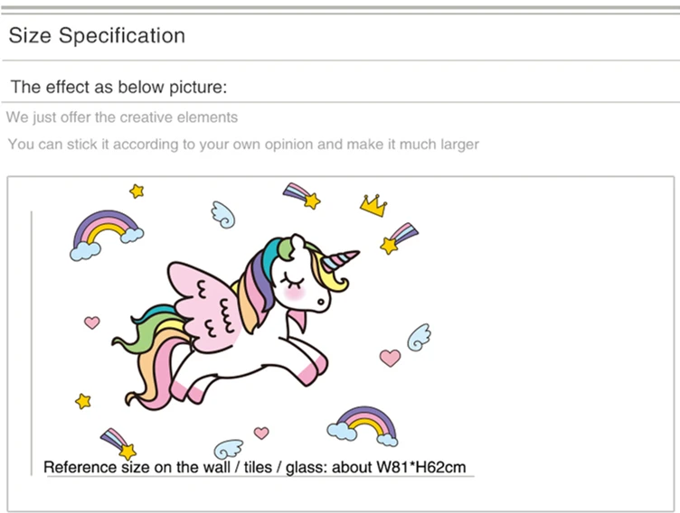The width and height of the screenshot is (680, 513).
Task: Click the unicorn's striped horn
Action: [x=340, y=260]
